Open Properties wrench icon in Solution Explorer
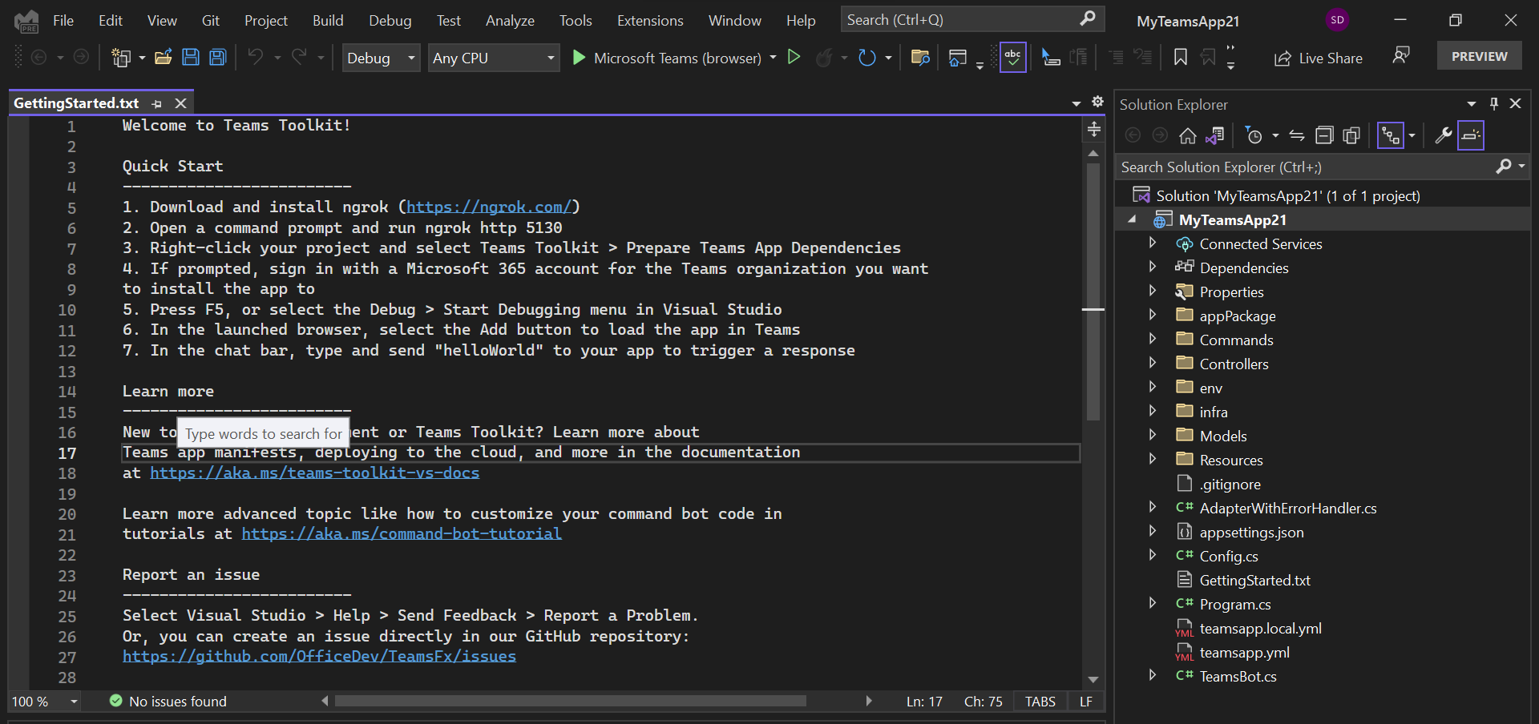 click(1443, 136)
